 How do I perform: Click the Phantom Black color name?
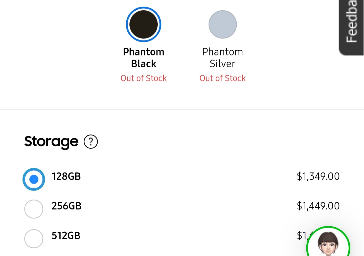point(144,58)
